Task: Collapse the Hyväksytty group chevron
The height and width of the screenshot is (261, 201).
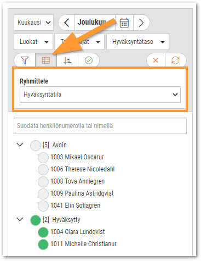Action: [20, 219]
